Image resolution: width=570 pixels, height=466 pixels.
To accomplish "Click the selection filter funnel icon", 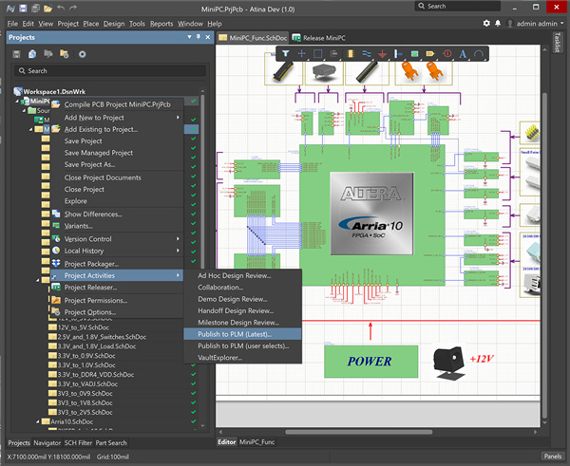I will [285, 54].
